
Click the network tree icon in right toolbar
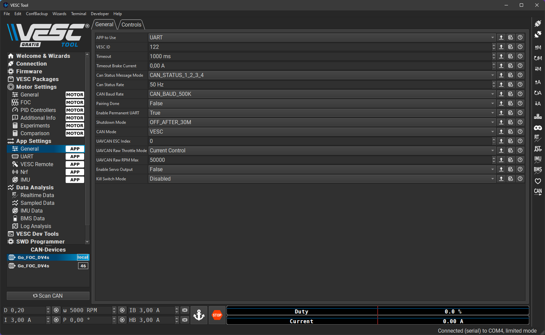click(x=538, y=117)
